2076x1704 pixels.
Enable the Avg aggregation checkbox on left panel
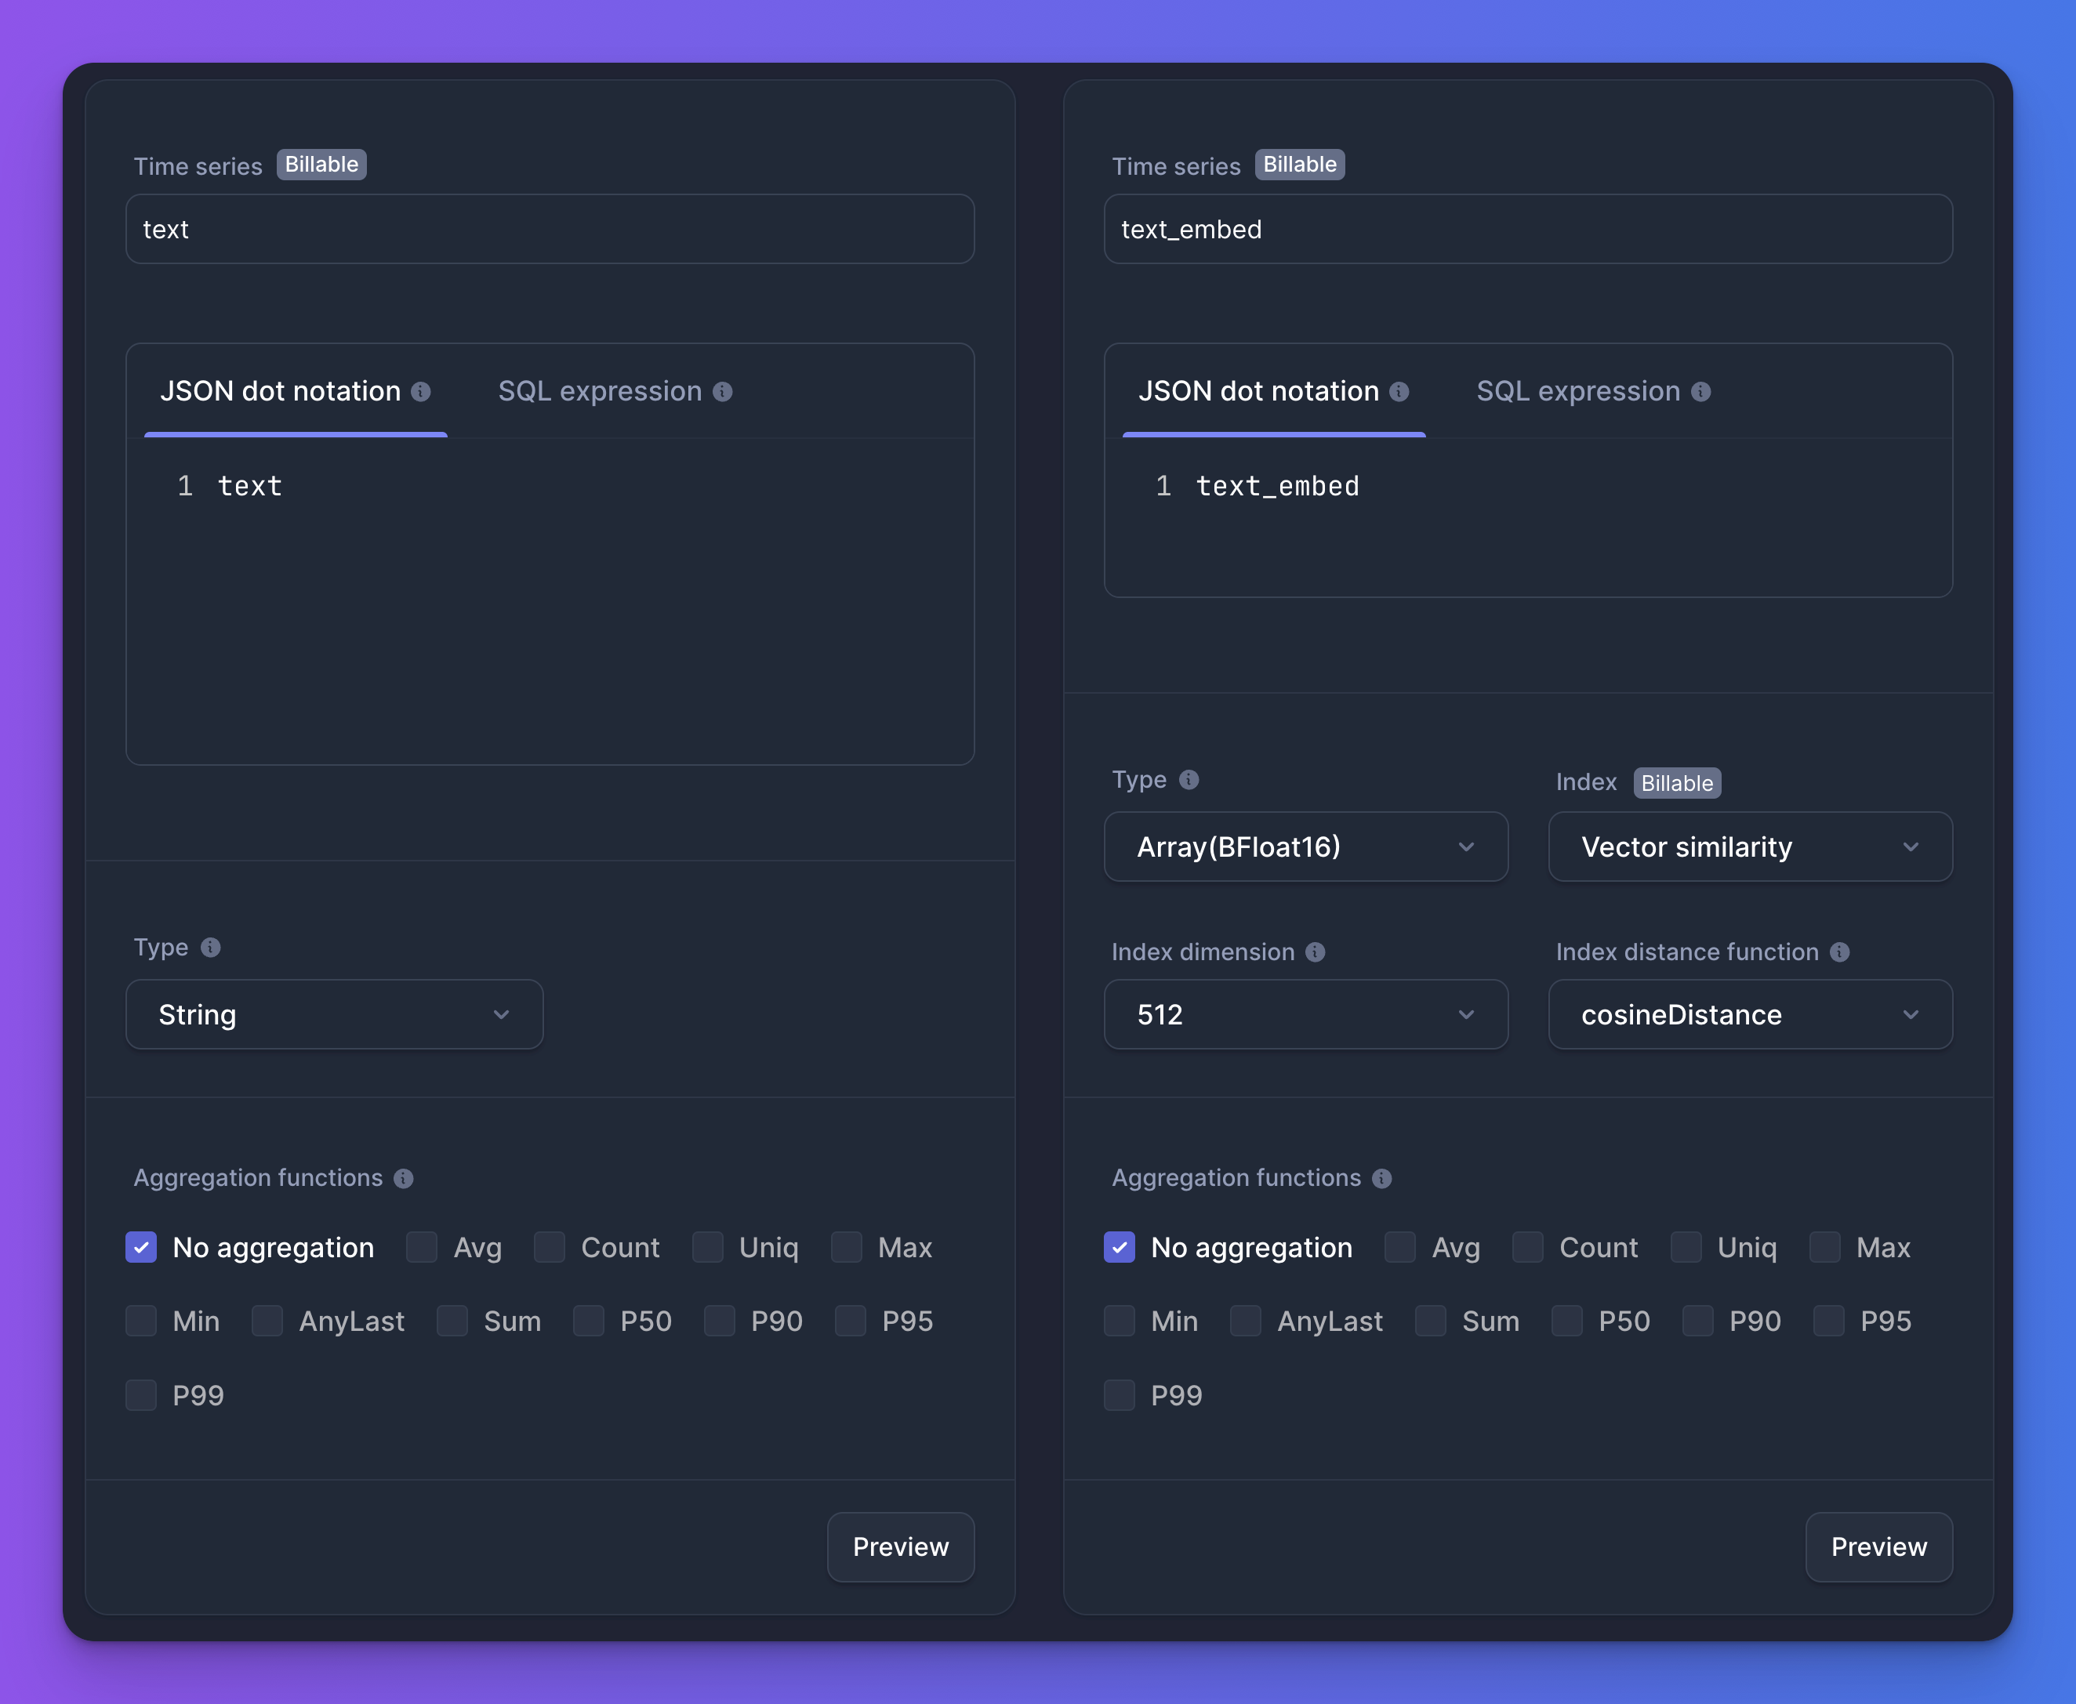420,1246
